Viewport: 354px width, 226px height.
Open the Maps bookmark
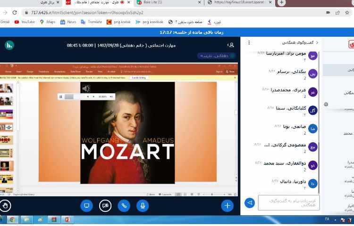point(48,22)
